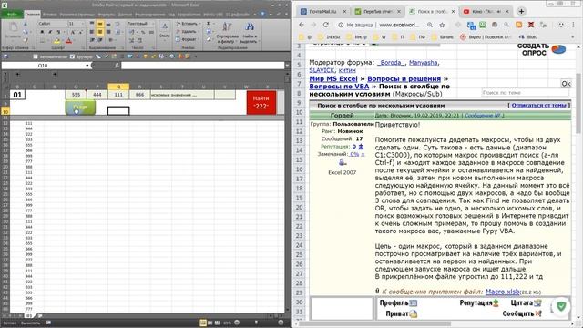
Task: Open Найти и выделить binoculars menu
Action: coord(249,32)
